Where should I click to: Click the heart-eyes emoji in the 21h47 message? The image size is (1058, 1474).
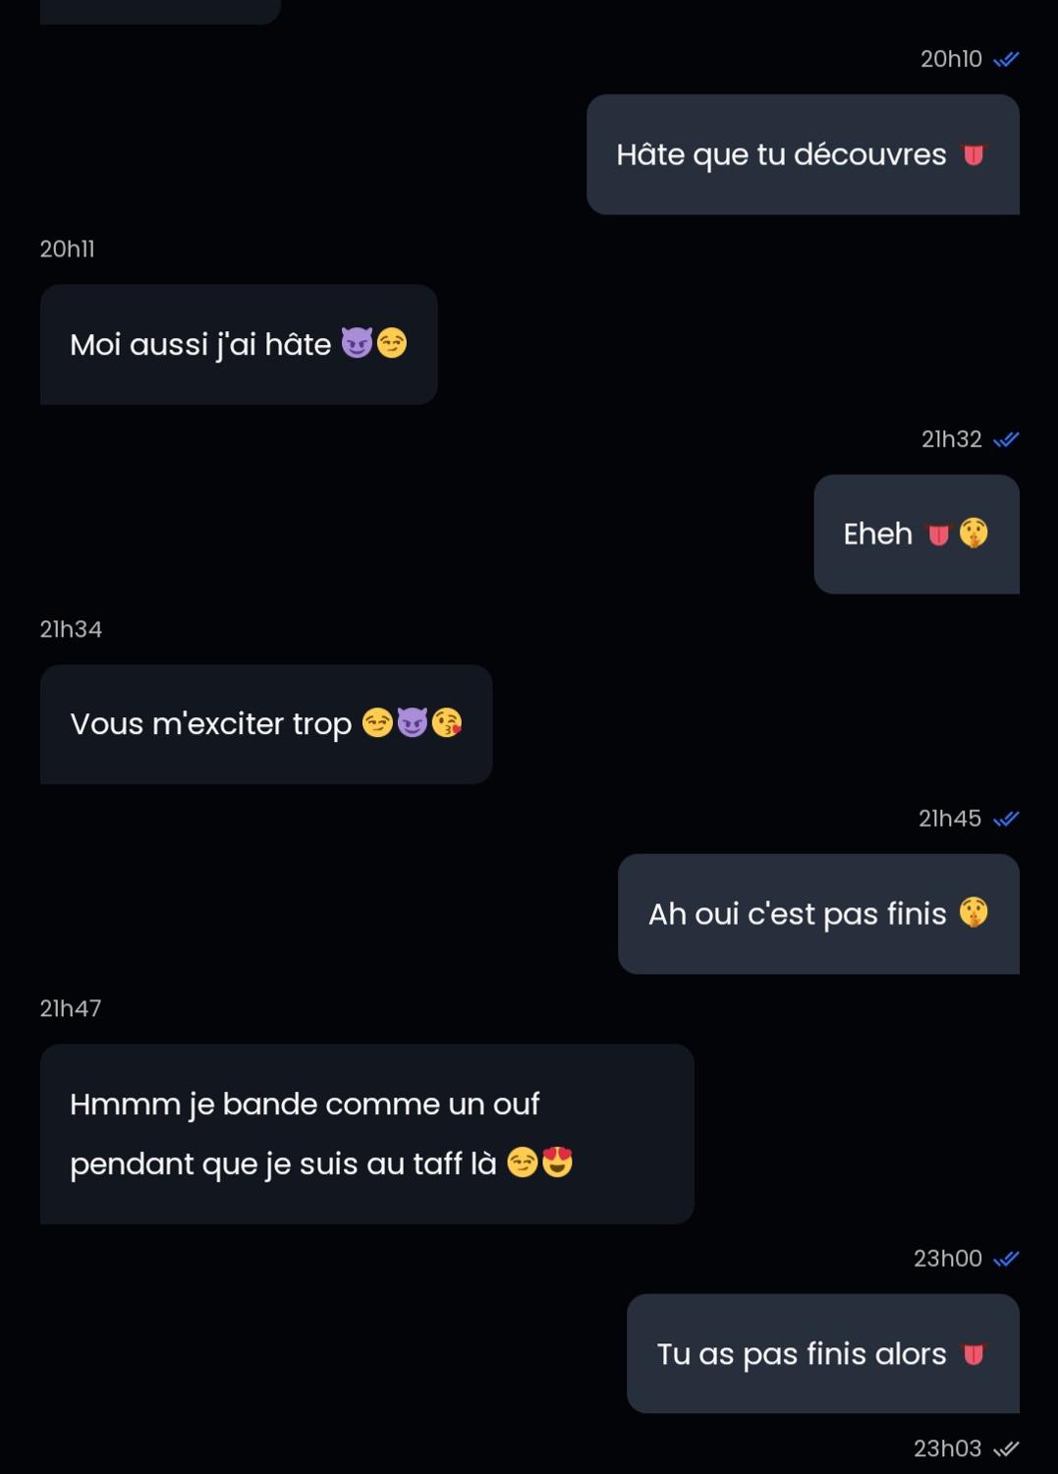click(x=557, y=1163)
